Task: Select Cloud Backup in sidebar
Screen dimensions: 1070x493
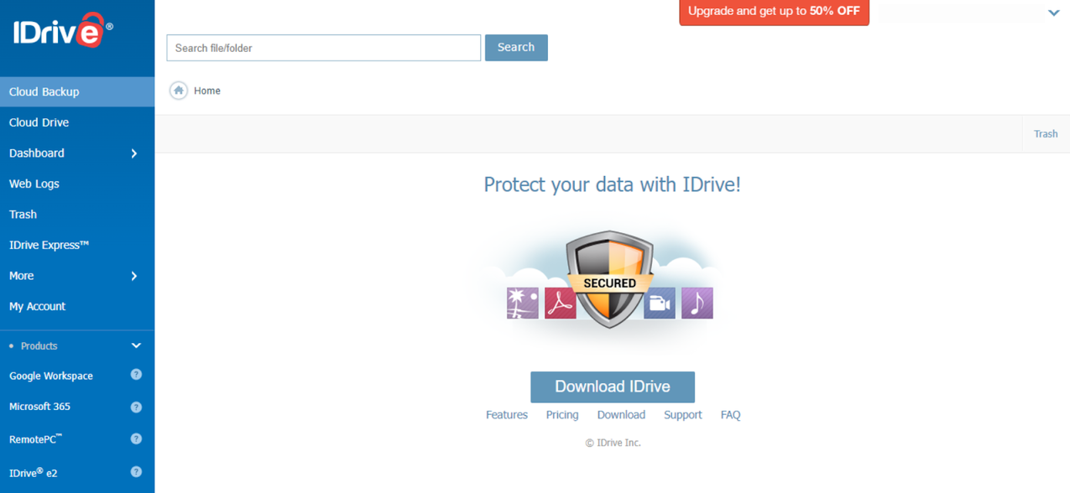Action: tap(77, 91)
